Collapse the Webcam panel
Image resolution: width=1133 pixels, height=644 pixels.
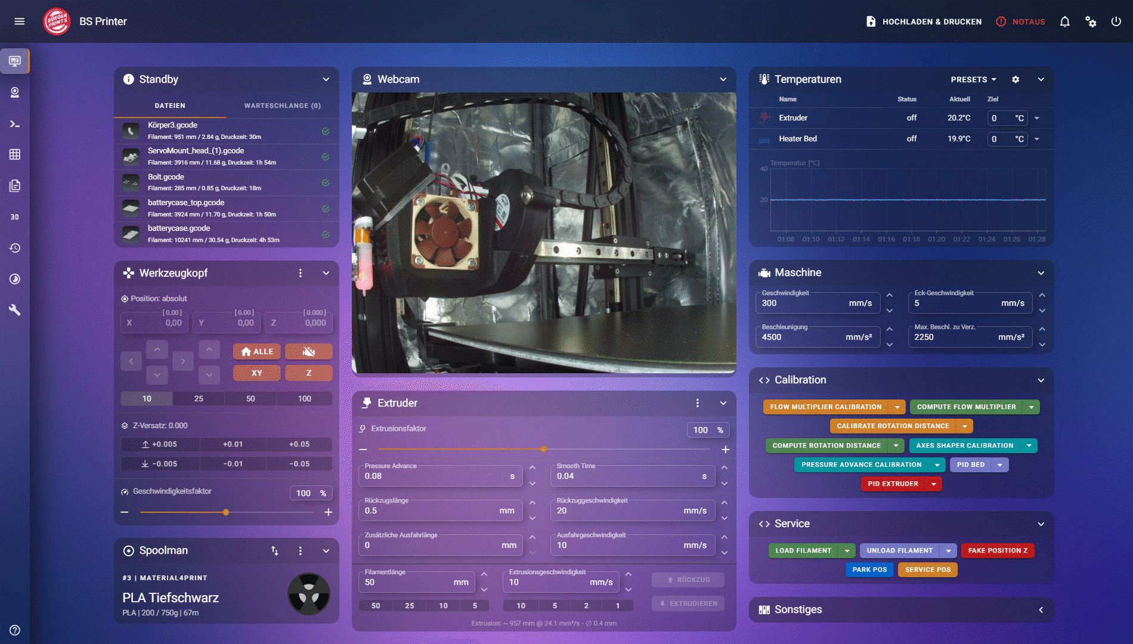click(x=723, y=79)
